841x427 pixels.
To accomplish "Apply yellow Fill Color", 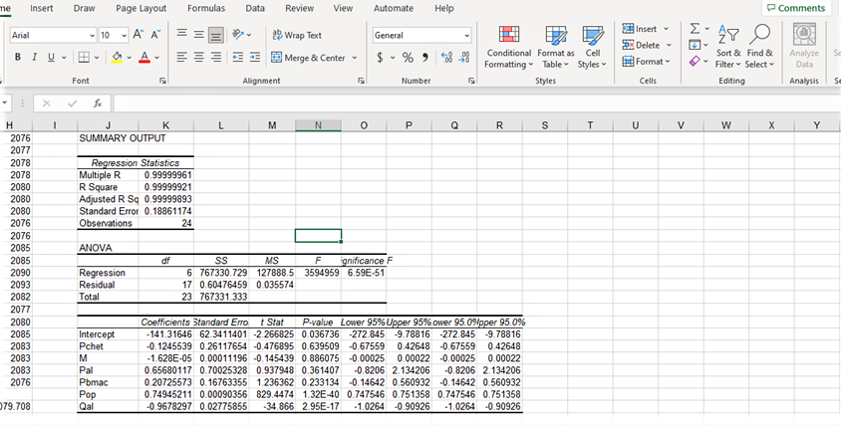I will point(117,57).
